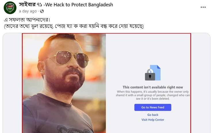Image resolution: width=213 pixels, height=133 pixels.
Task: Click the gray padlock icon
Action: [150, 75]
